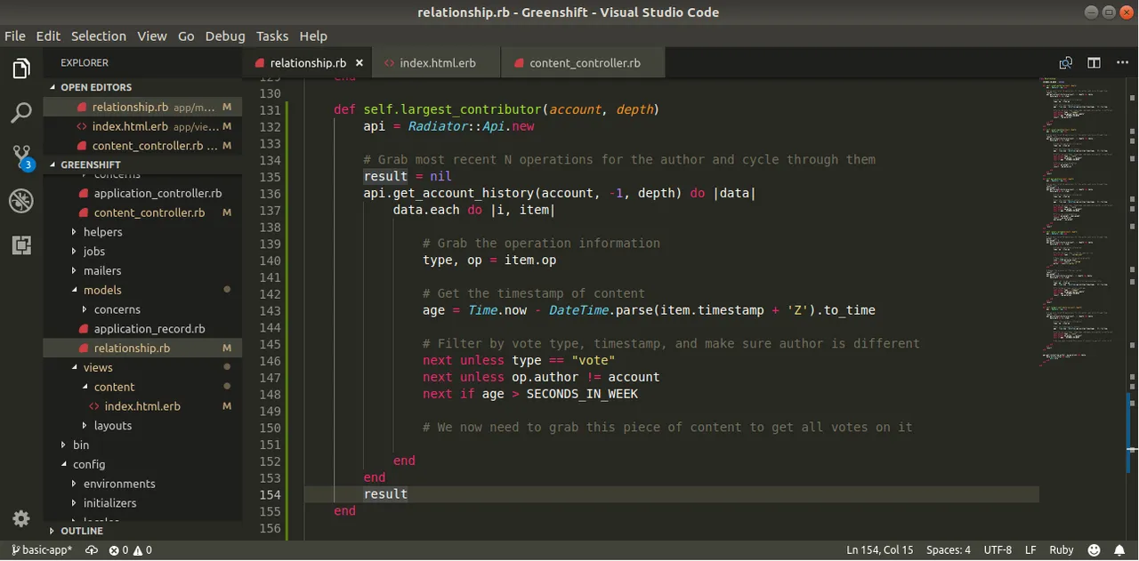Open the Manage gear icon

pos(21,518)
